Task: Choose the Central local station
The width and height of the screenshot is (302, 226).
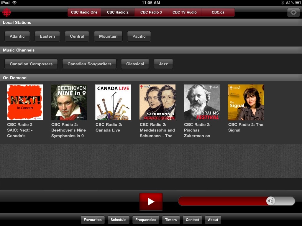Action: (x=77, y=36)
